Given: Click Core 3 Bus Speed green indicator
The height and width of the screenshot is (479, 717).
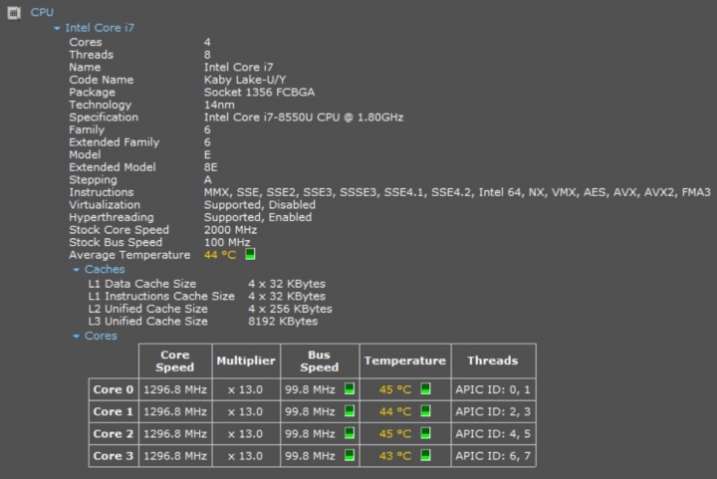Looking at the screenshot, I should pos(350,455).
